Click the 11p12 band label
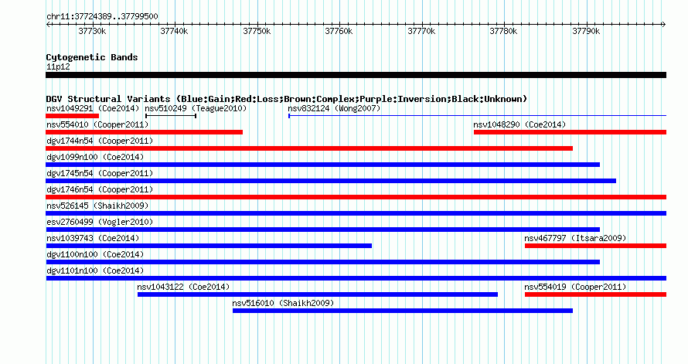The image size is (688, 364). click(x=58, y=66)
